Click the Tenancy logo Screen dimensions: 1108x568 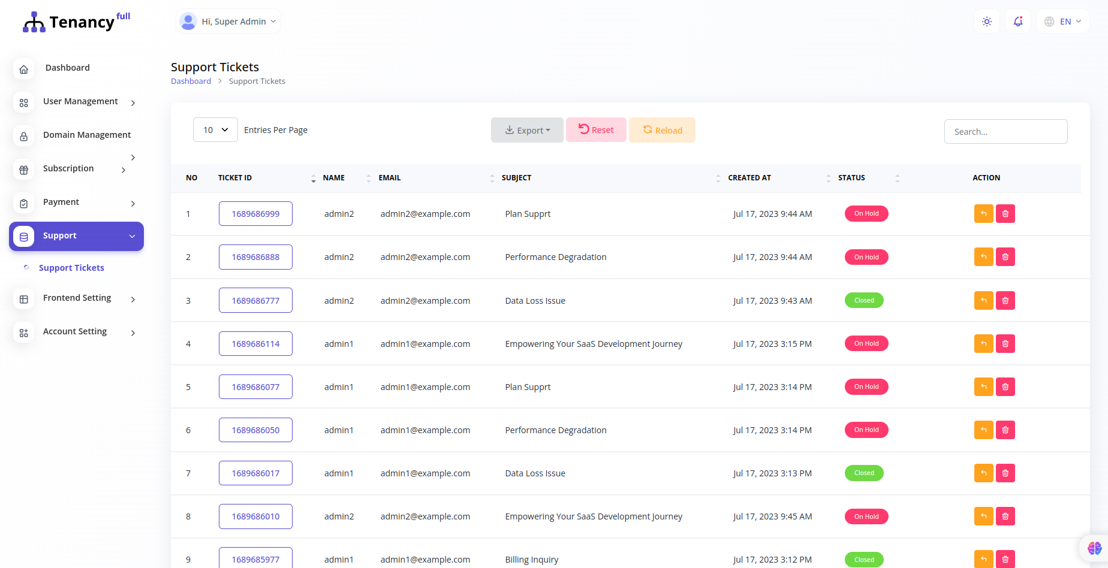76,22
